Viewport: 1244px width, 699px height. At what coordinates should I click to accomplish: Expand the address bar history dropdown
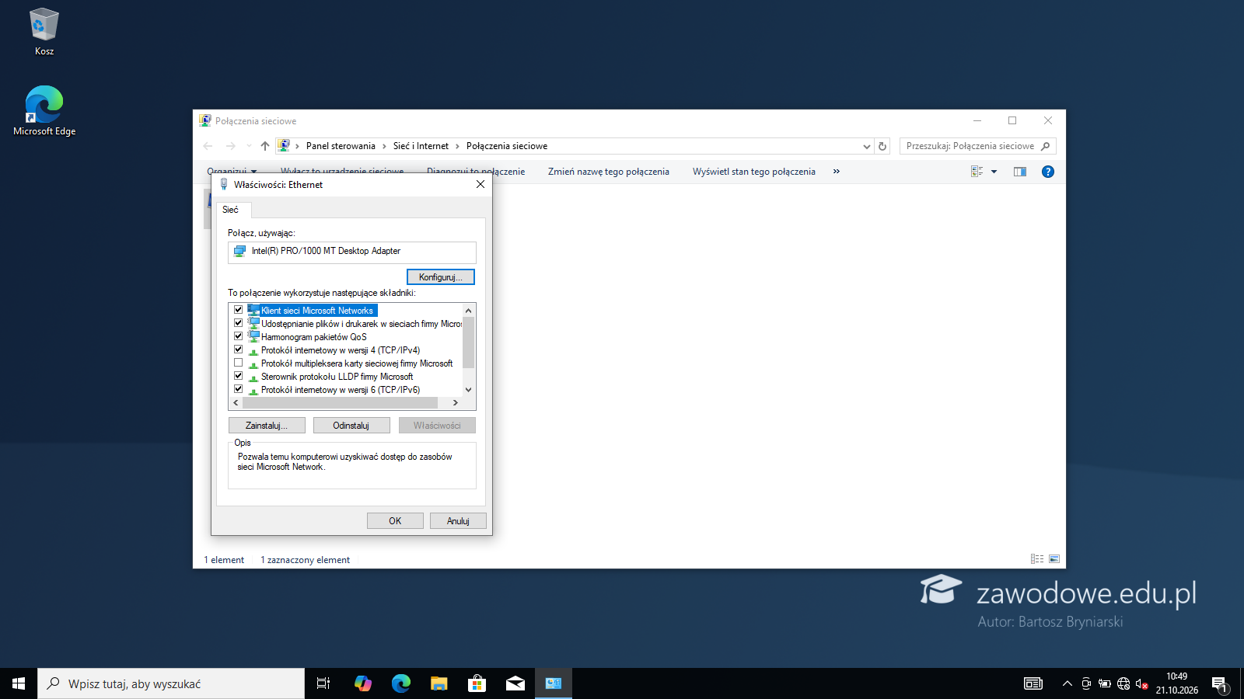point(867,146)
